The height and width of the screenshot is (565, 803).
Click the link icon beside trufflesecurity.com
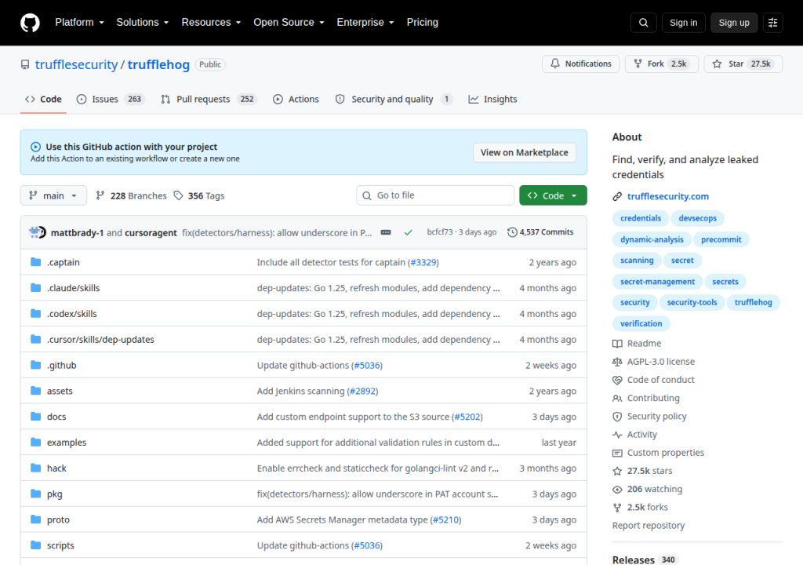pos(617,196)
